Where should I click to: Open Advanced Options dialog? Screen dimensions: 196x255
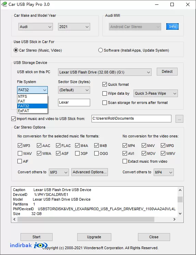pos(89,172)
